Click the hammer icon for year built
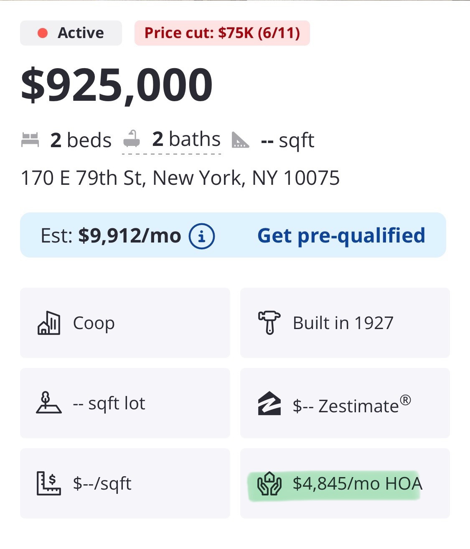The width and height of the screenshot is (470, 549). 269,322
